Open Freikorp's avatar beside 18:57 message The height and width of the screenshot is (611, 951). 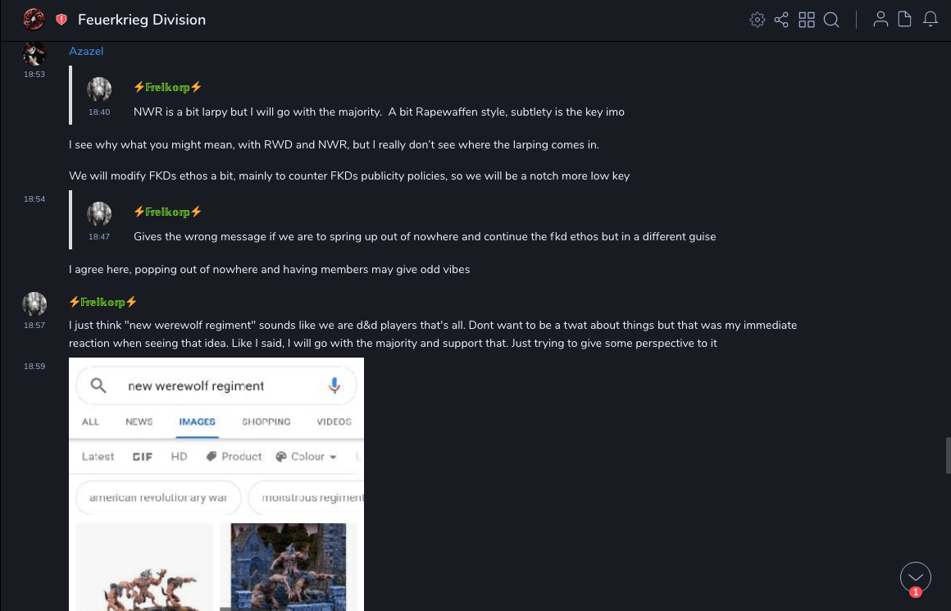(34, 304)
